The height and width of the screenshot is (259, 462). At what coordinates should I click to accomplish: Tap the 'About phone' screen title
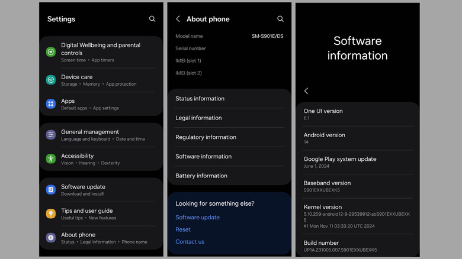pos(208,19)
